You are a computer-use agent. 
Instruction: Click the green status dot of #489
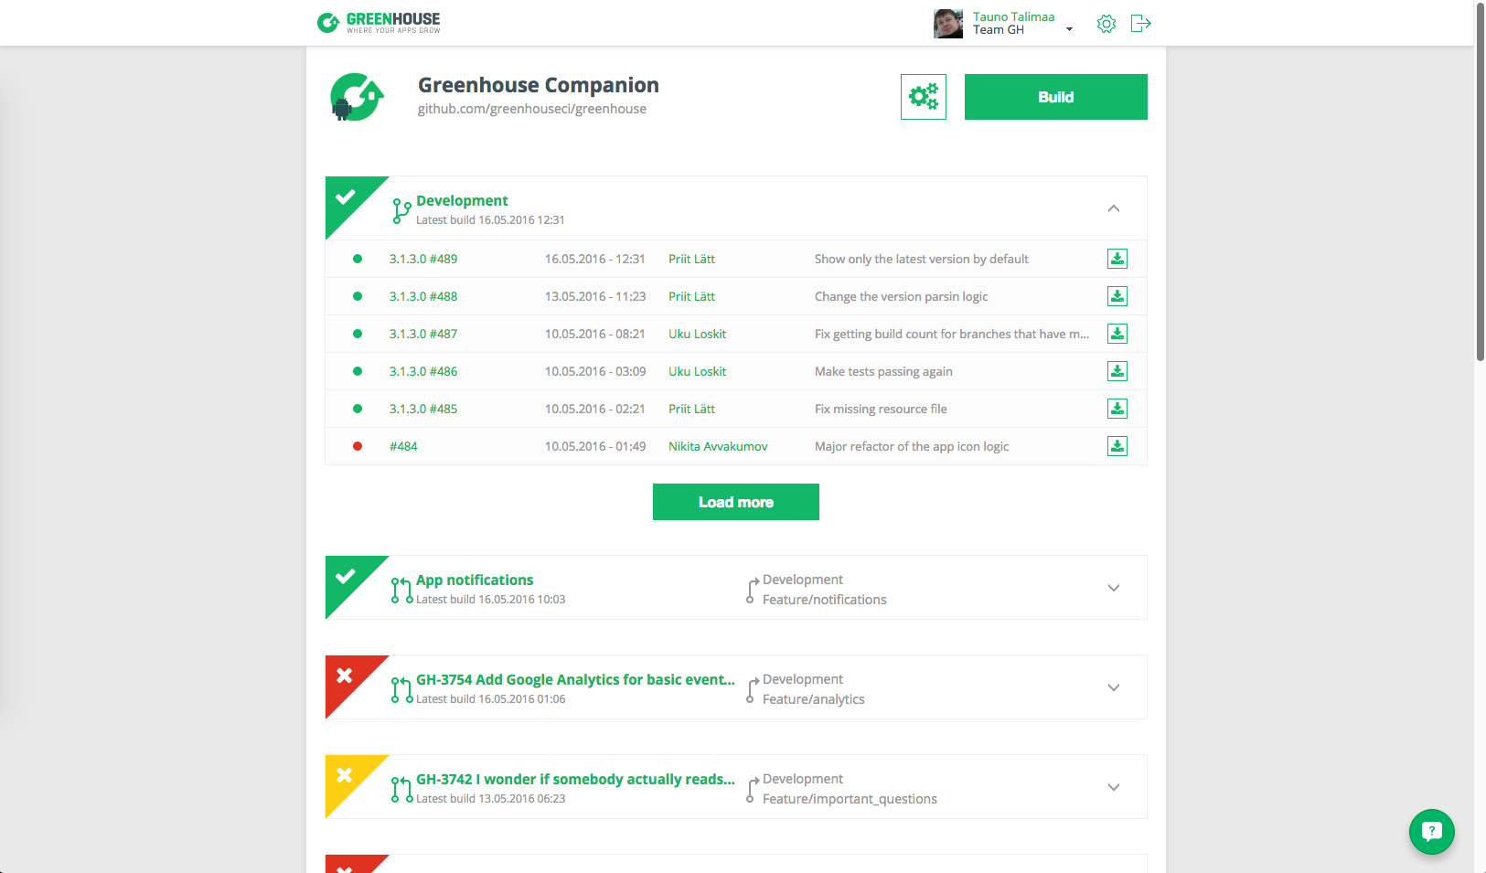(x=358, y=259)
